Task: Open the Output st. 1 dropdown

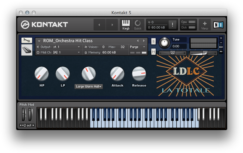Action: [59, 47]
